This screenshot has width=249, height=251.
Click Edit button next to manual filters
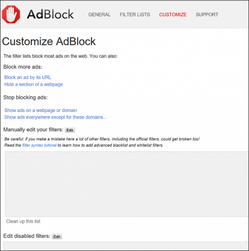click(x=70, y=130)
